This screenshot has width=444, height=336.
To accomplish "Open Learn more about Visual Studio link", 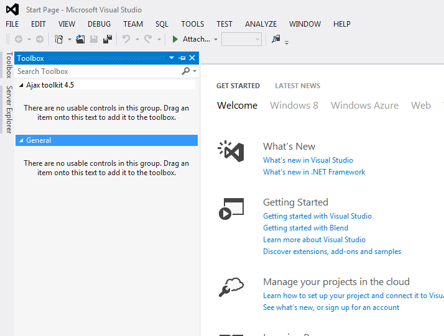I will pos(314,240).
